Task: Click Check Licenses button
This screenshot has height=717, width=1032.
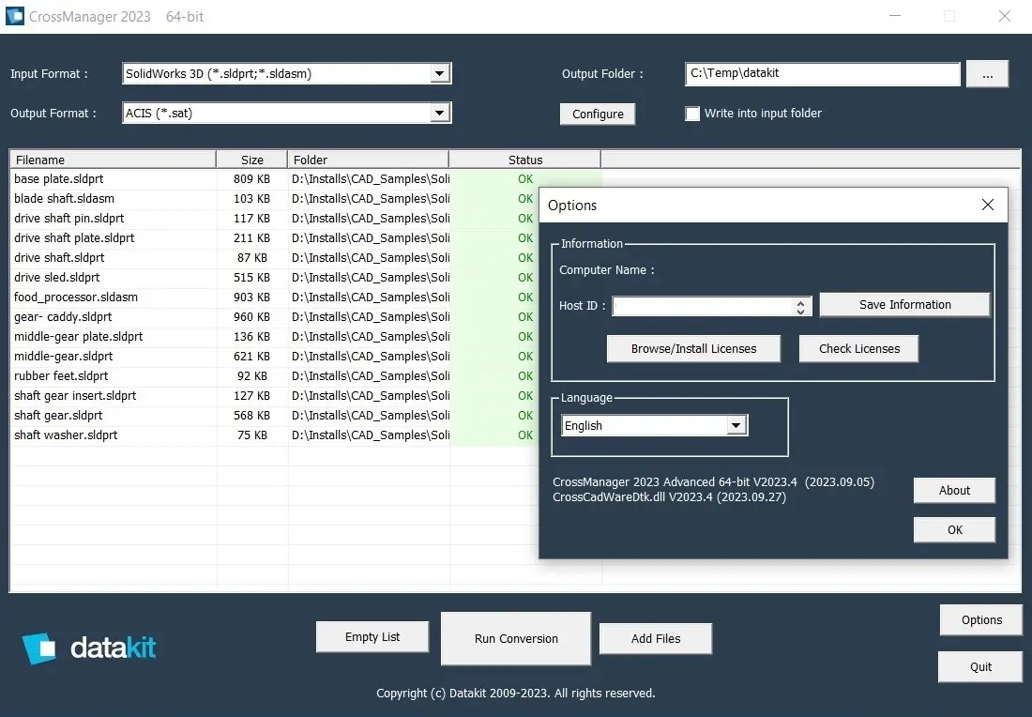Action: click(858, 349)
